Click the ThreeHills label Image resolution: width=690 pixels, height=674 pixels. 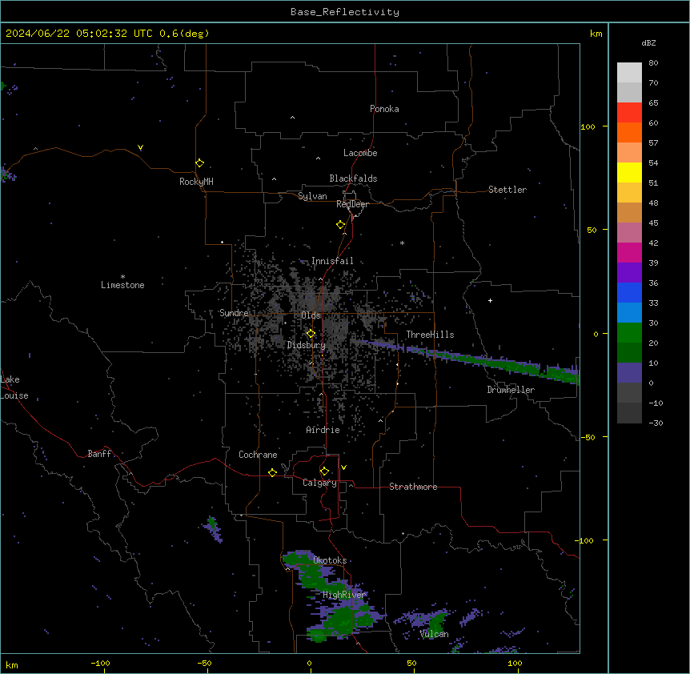click(x=430, y=335)
